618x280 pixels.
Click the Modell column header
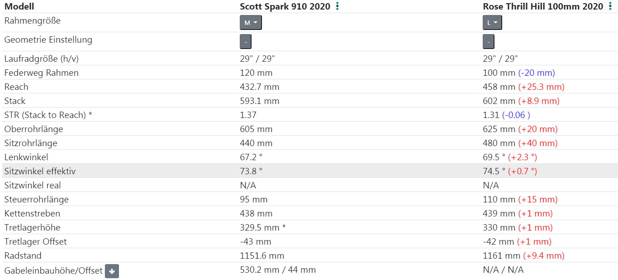tap(19, 6)
